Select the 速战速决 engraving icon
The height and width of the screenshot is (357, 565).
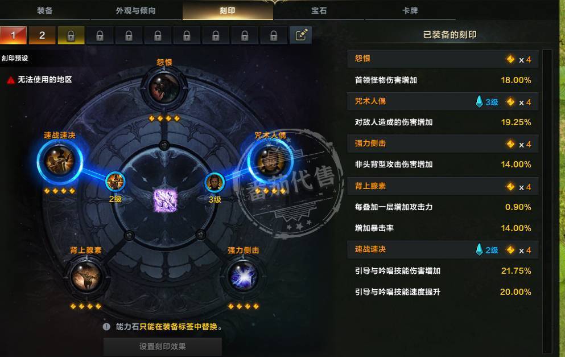point(59,160)
